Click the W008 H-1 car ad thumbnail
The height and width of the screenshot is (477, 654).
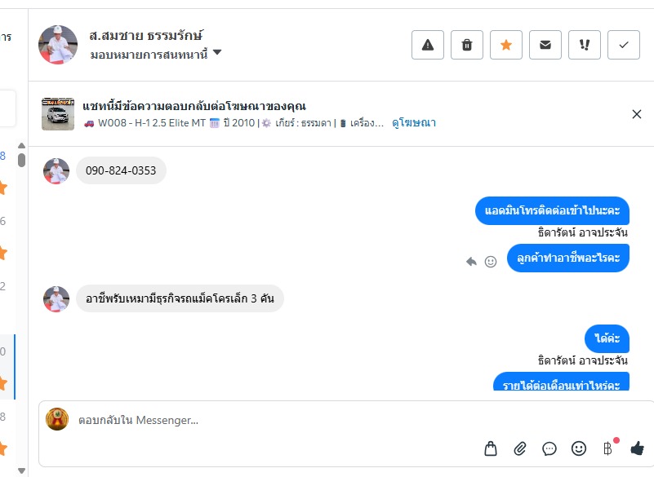pyautogui.click(x=58, y=114)
